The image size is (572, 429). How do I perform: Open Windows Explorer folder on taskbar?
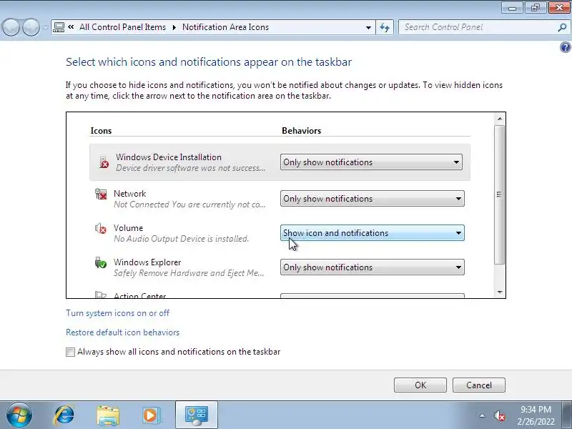pos(108,415)
